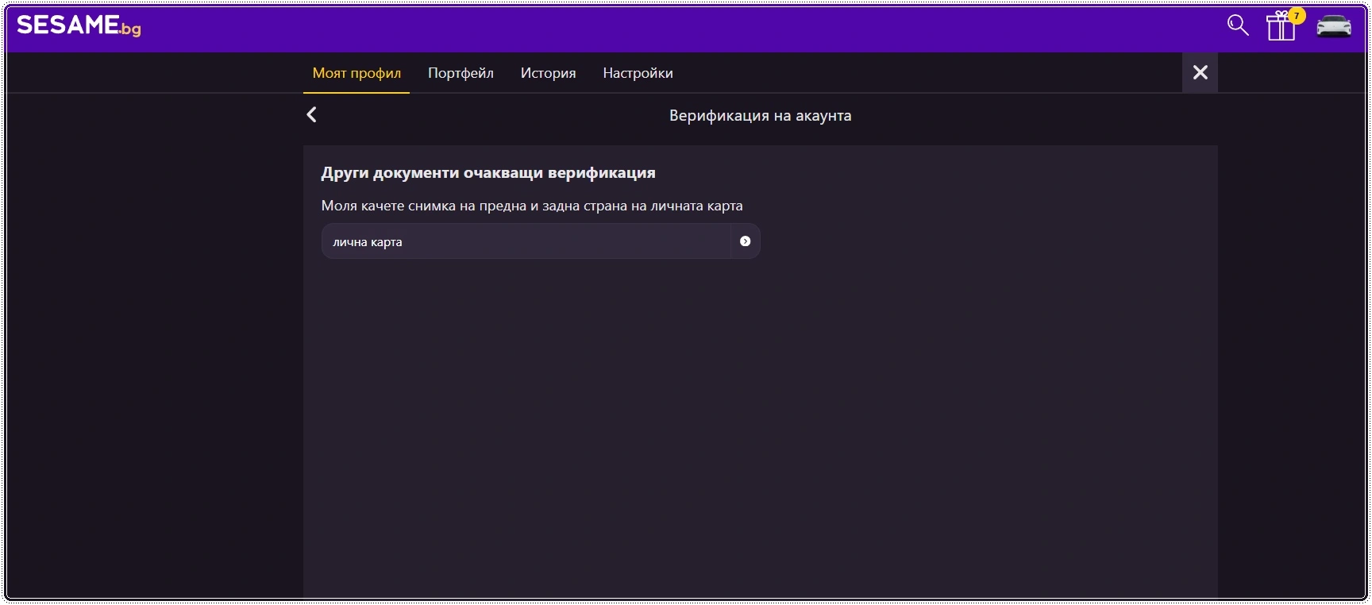Select the car icon in header

pos(1334,26)
